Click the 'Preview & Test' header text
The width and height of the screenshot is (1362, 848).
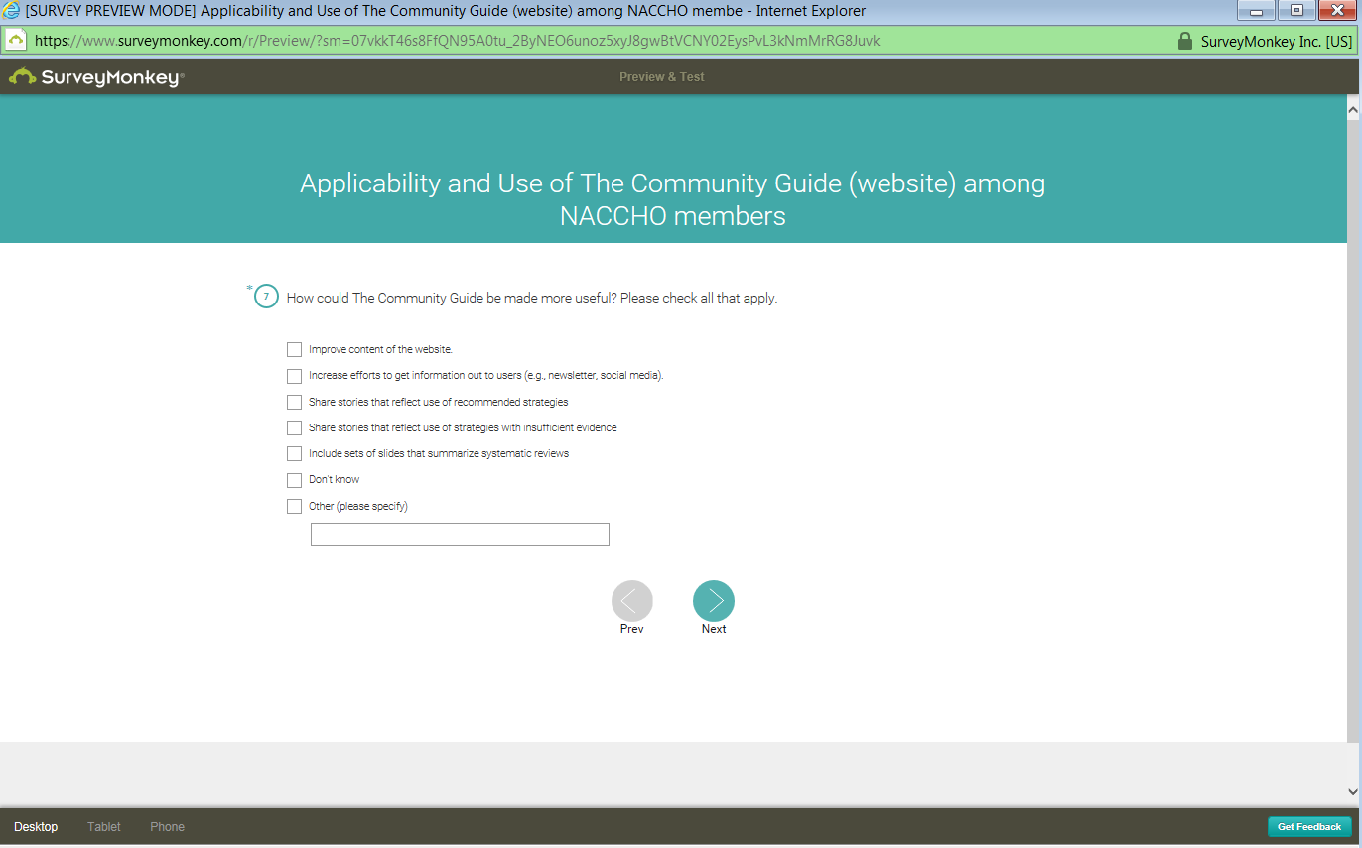coord(662,77)
